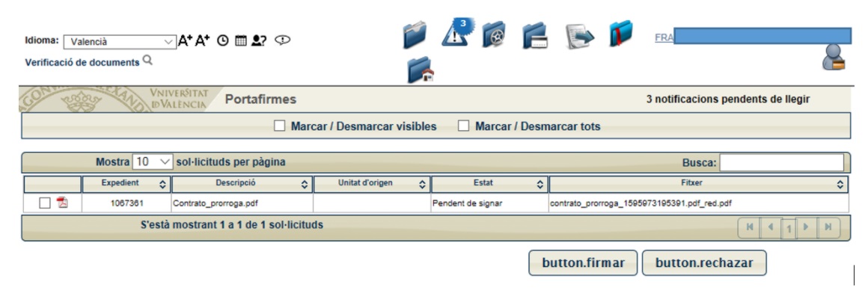Image resolution: width=865 pixels, height=291 pixels.
Task: Sort by Expedient column
Action: [x=126, y=184]
